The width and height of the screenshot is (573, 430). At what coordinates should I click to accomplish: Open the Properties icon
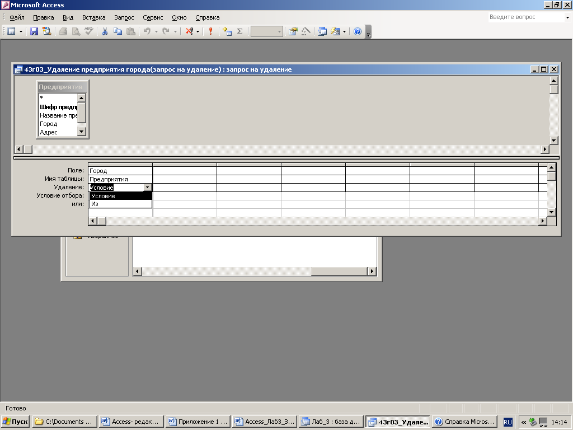293,31
